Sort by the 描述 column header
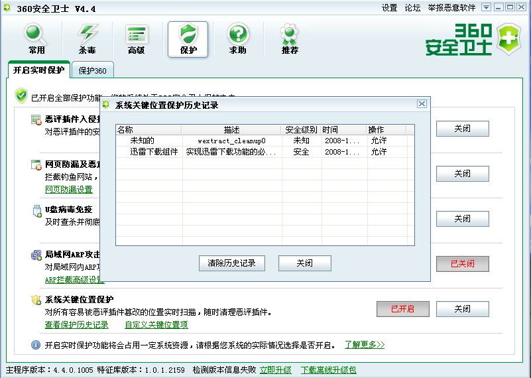 point(231,130)
